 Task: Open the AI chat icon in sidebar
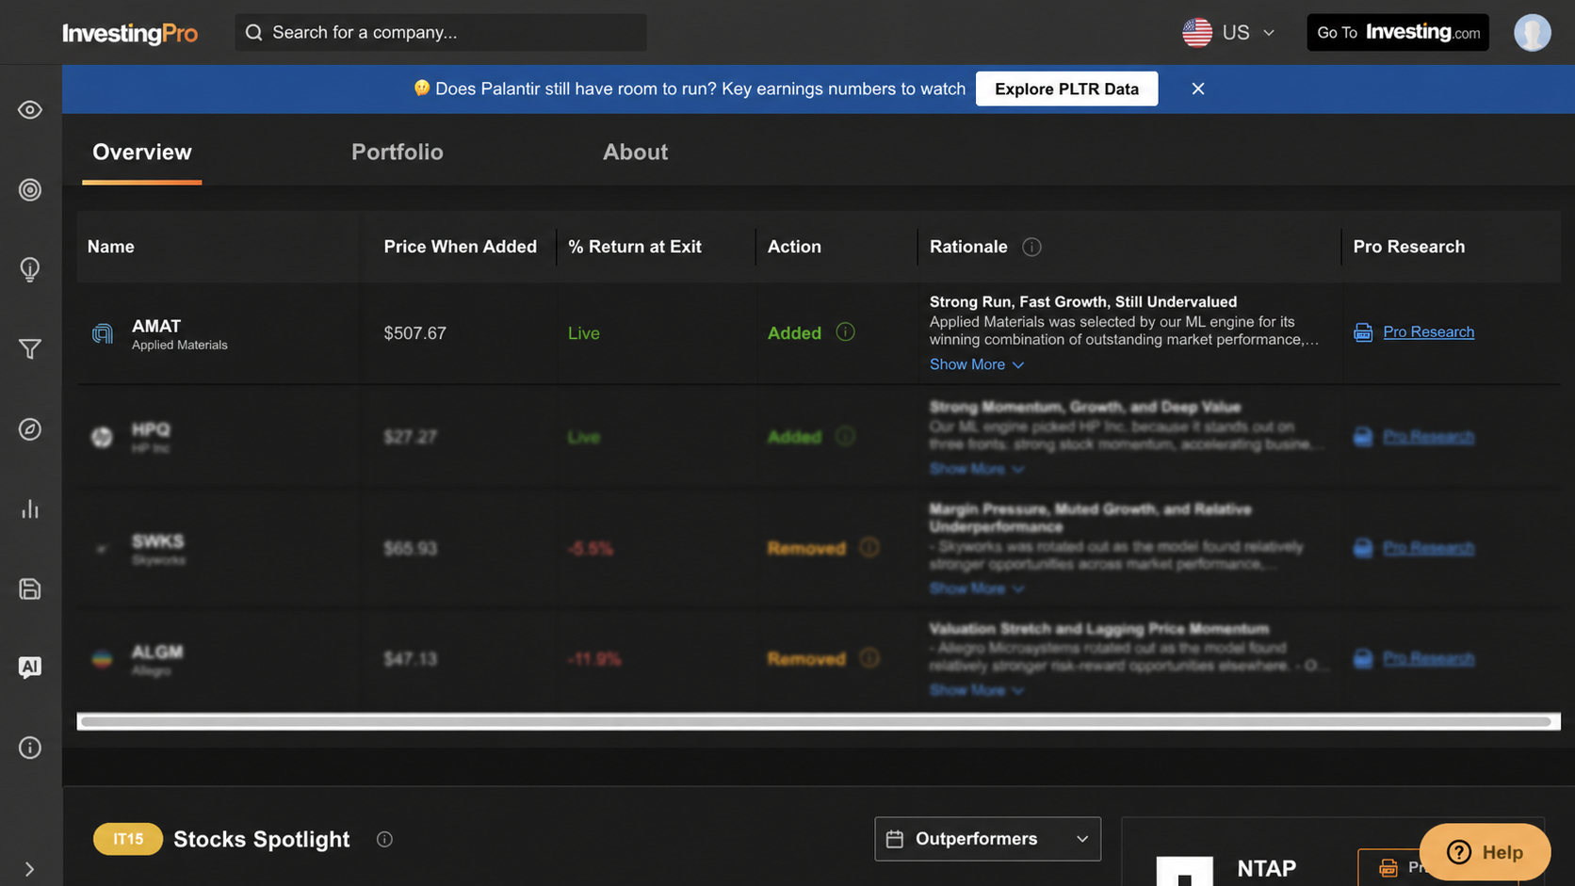pyautogui.click(x=30, y=668)
